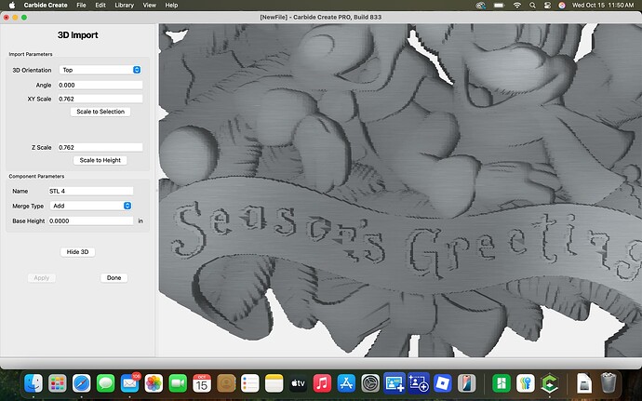This screenshot has height=401, width=642.
Task: Click the Spotlight search icon in menu bar
Action: [532, 6]
